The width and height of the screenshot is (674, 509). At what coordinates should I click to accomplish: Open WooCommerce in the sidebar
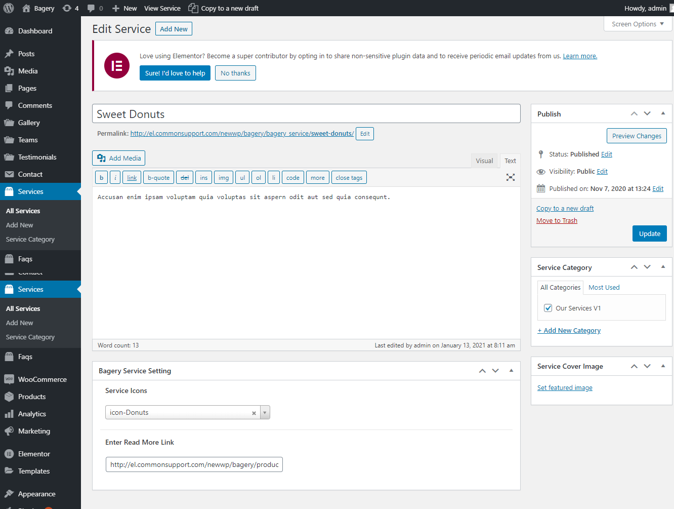pyautogui.click(x=42, y=379)
